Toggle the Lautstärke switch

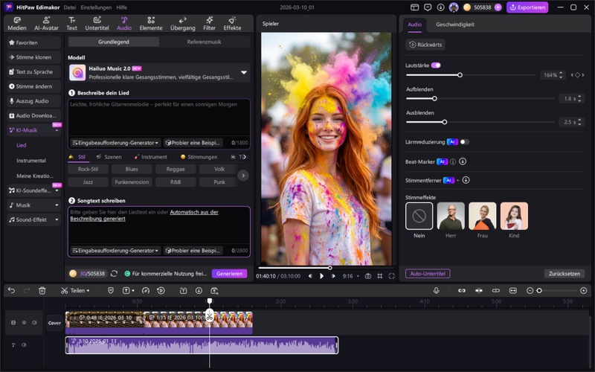click(436, 65)
